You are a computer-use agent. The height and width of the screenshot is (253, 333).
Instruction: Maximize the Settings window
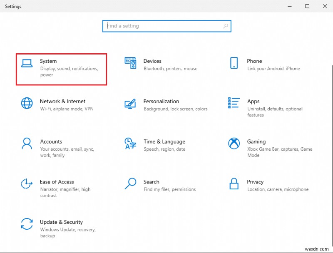pyautogui.click(x=307, y=6)
